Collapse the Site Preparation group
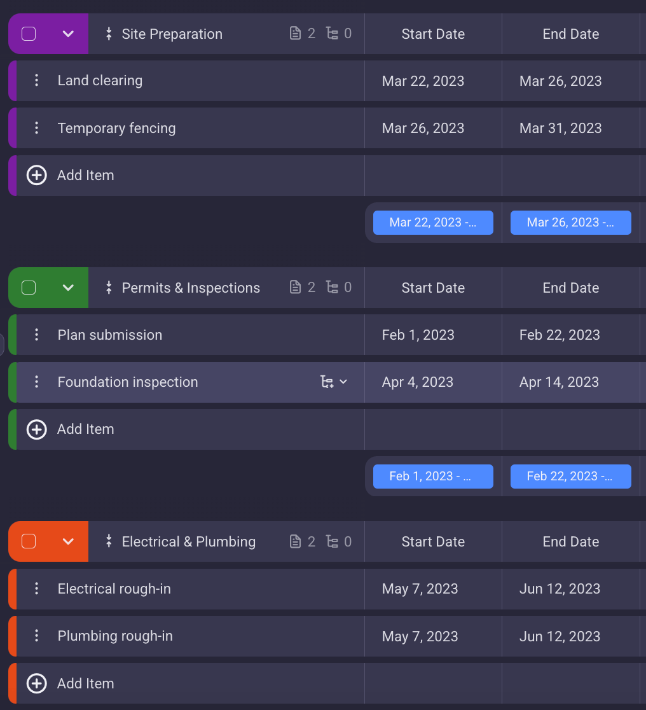Image resolution: width=646 pixels, height=710 pixels. coord(68,33)
